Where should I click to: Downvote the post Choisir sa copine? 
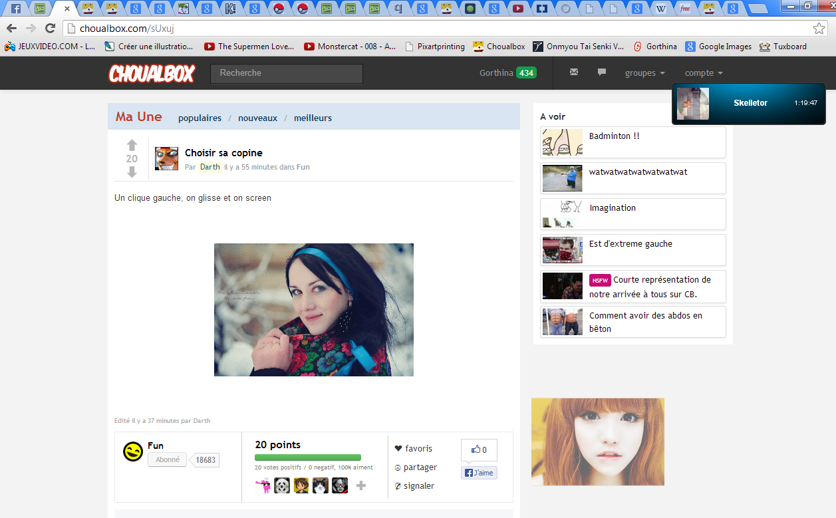132,172
